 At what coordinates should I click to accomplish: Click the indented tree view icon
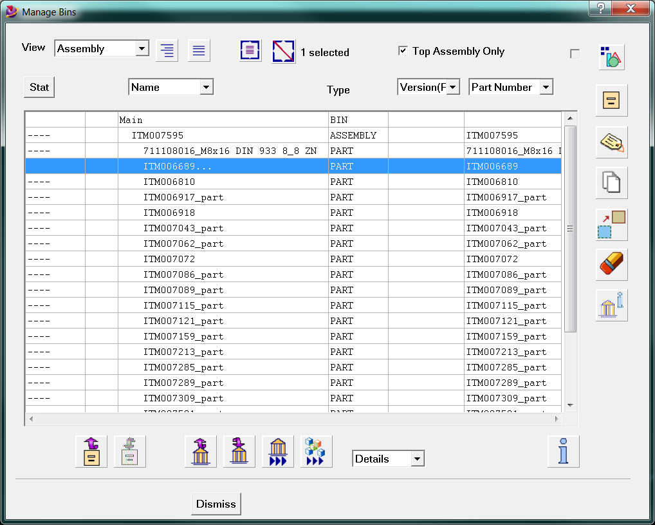(x=167, y=51)
